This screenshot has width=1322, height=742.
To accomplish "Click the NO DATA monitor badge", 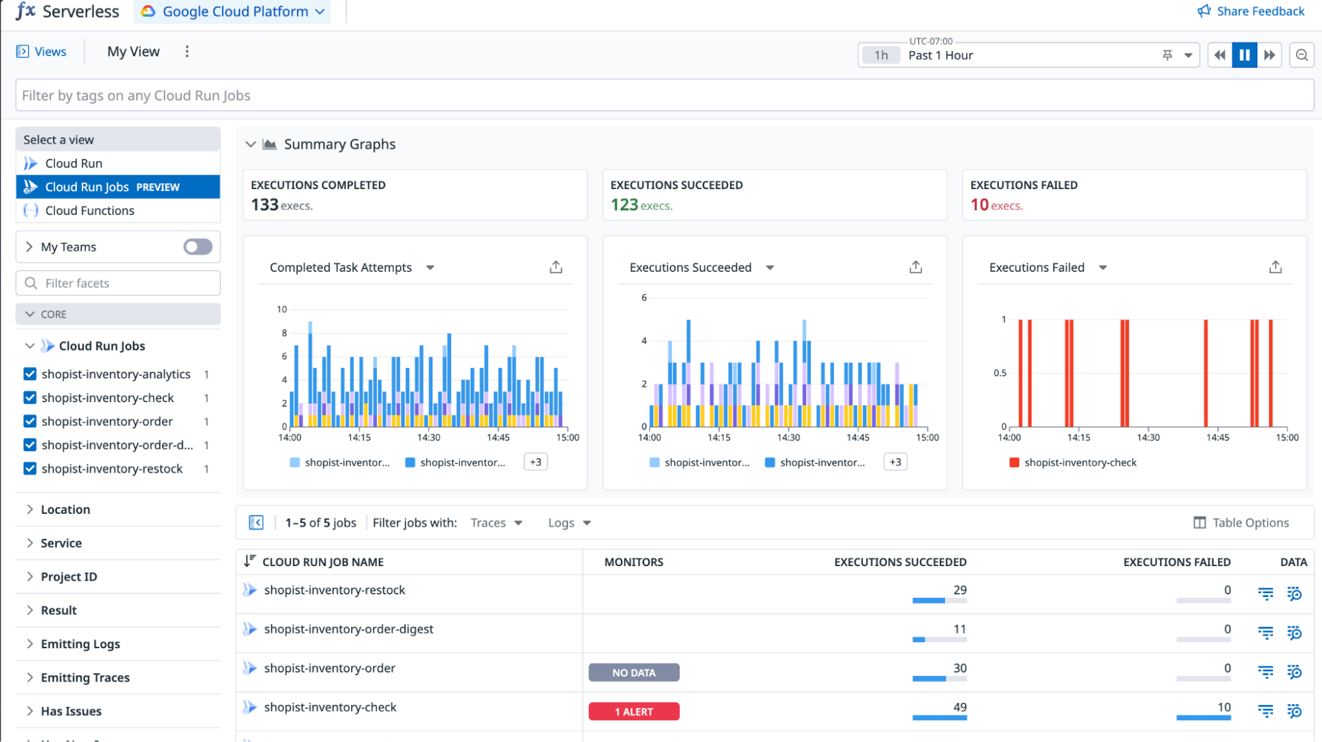I will pos(634,673).
